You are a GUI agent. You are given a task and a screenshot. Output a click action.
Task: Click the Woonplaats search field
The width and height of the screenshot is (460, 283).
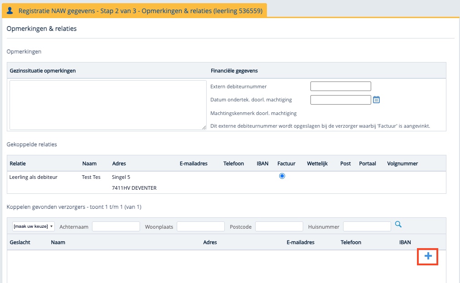click(x=201, y=226)
